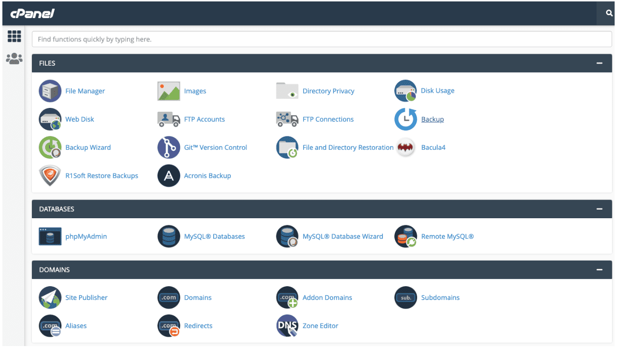Open the MySQL Databases icon
Image resolution: width=617 pixels, height=348 pixels.
point(169,236)
